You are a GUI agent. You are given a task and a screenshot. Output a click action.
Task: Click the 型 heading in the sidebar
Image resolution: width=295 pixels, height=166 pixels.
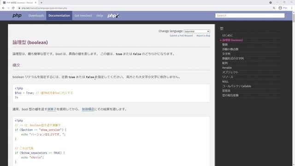tap(222, 29)
